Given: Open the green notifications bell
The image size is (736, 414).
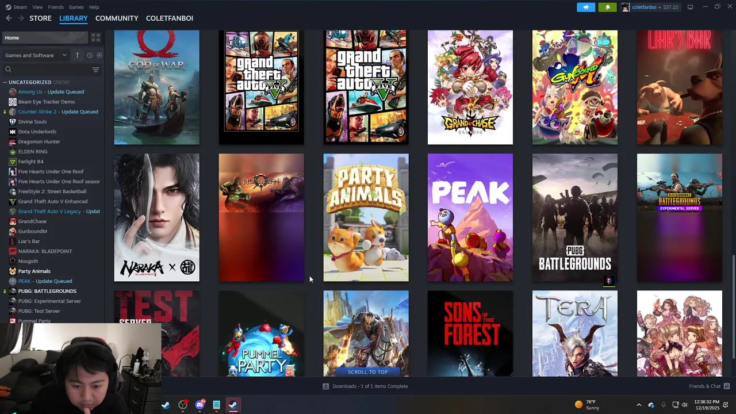Looking at the screenshot, I should click(x=608, y=7).
